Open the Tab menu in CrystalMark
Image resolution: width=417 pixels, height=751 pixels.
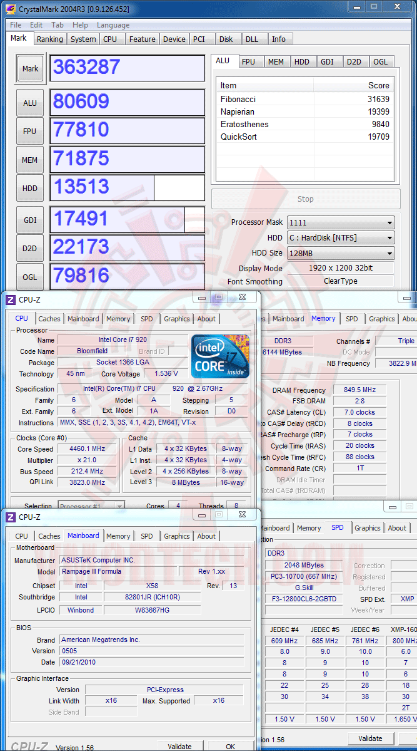[x=58, y=25]
